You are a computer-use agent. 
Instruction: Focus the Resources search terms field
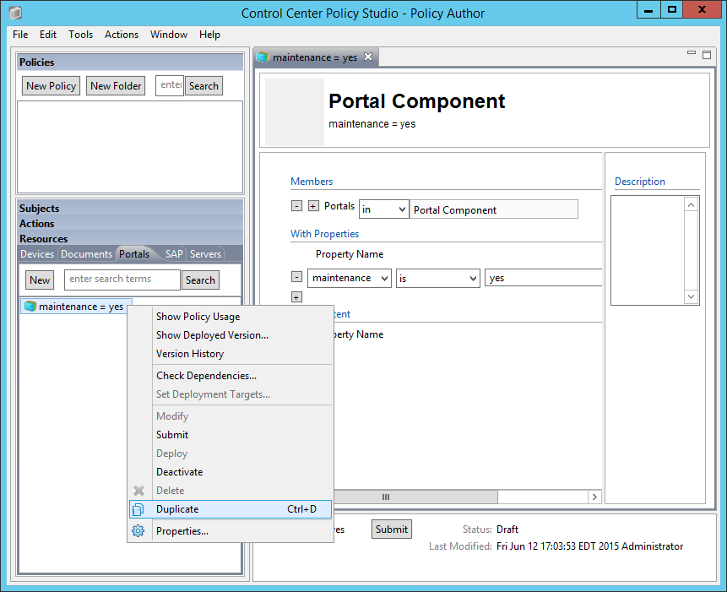[122, 280]
